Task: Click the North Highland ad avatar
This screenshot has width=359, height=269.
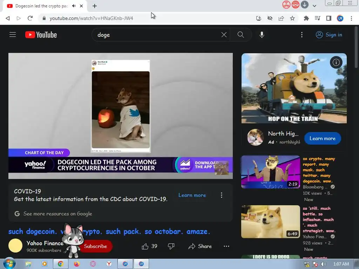Action: [255, 137]
